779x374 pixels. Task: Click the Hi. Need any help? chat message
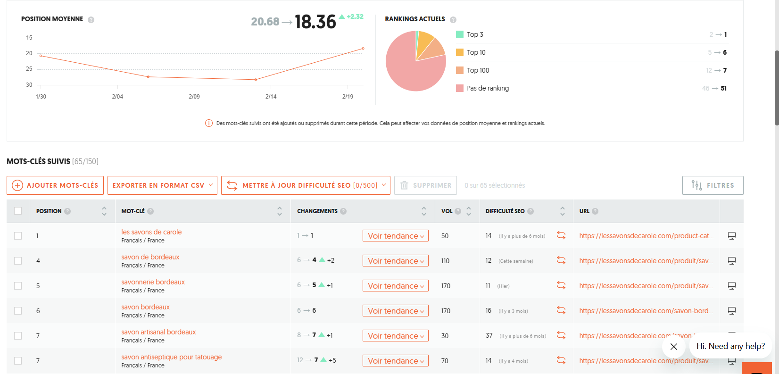(x=730, y=346)
